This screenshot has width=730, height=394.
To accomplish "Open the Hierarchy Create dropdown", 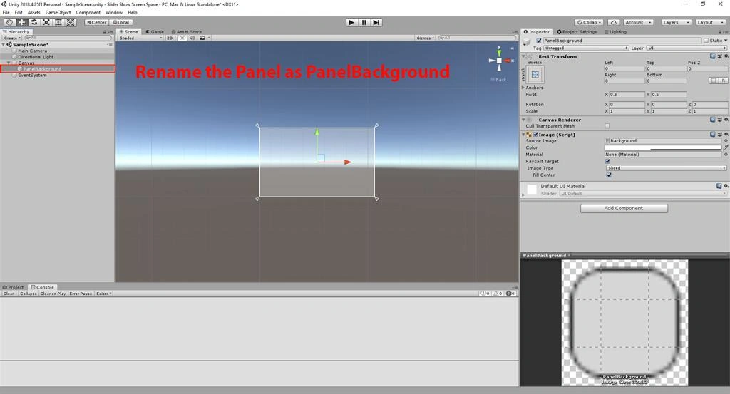I will pos(12,38).
